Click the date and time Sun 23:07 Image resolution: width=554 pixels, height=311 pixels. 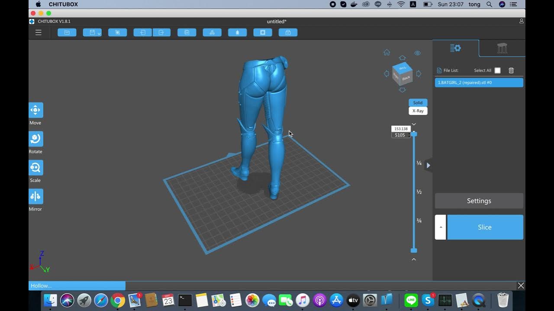coord(451,4)
